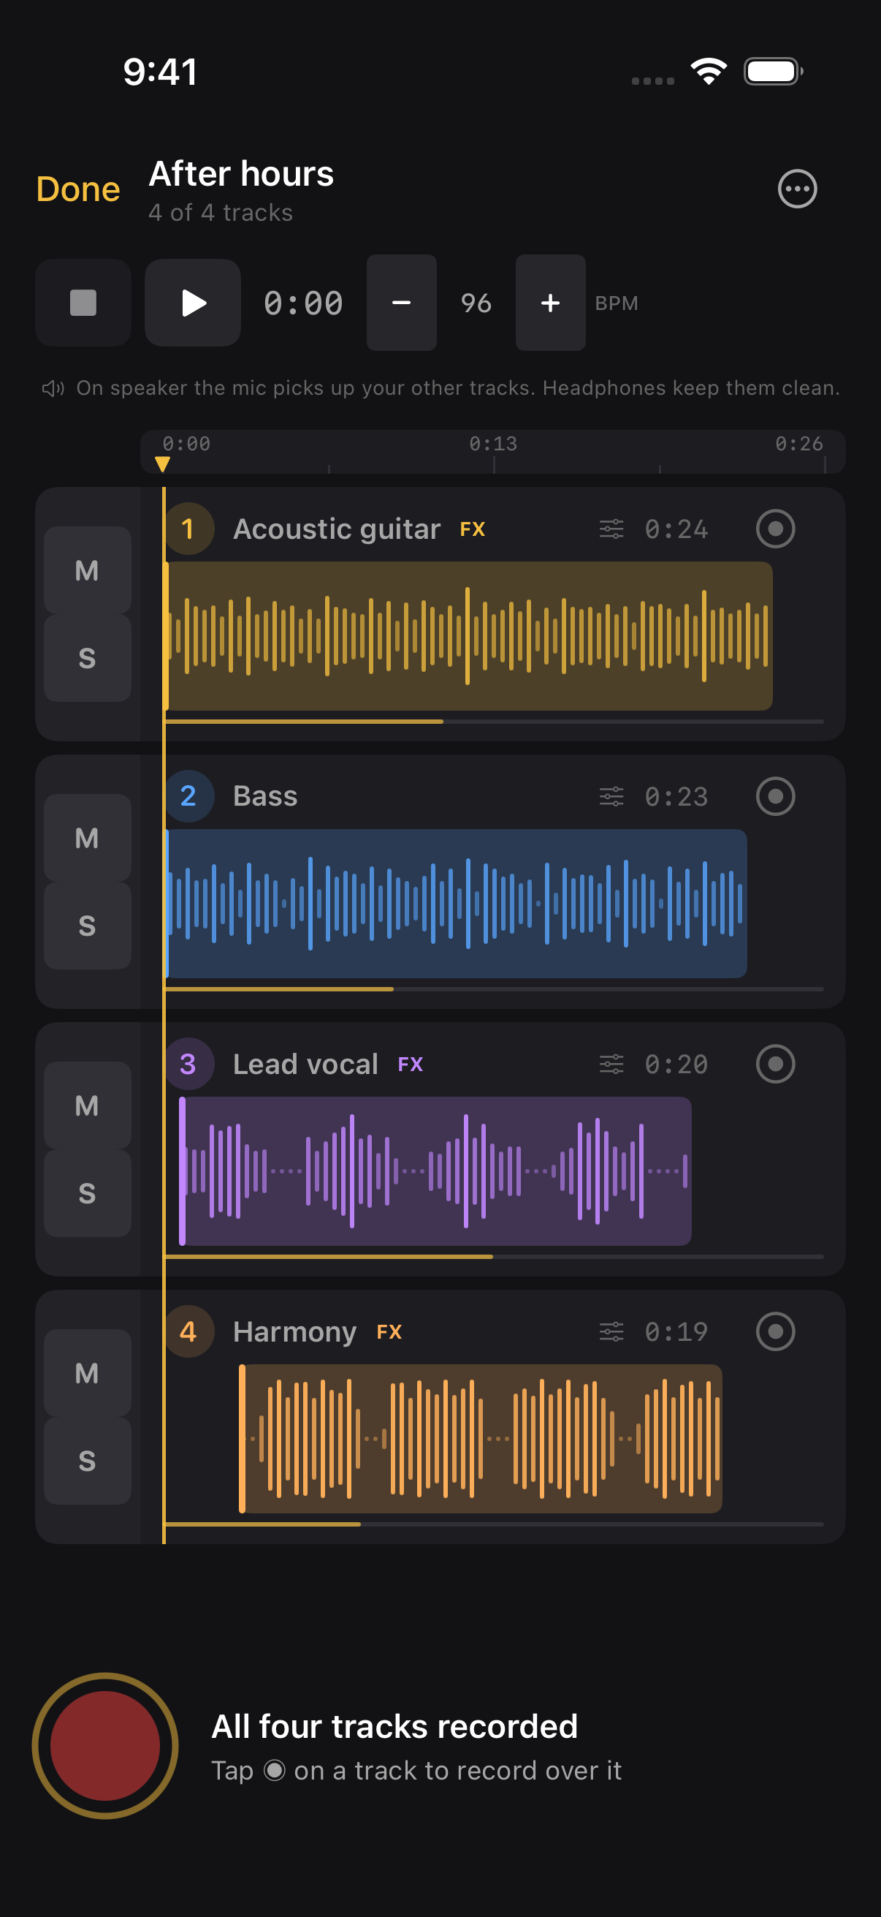Increase BPM with the plus button
This screenshot has height=1917, width=881.
click(x=550, y=303)
